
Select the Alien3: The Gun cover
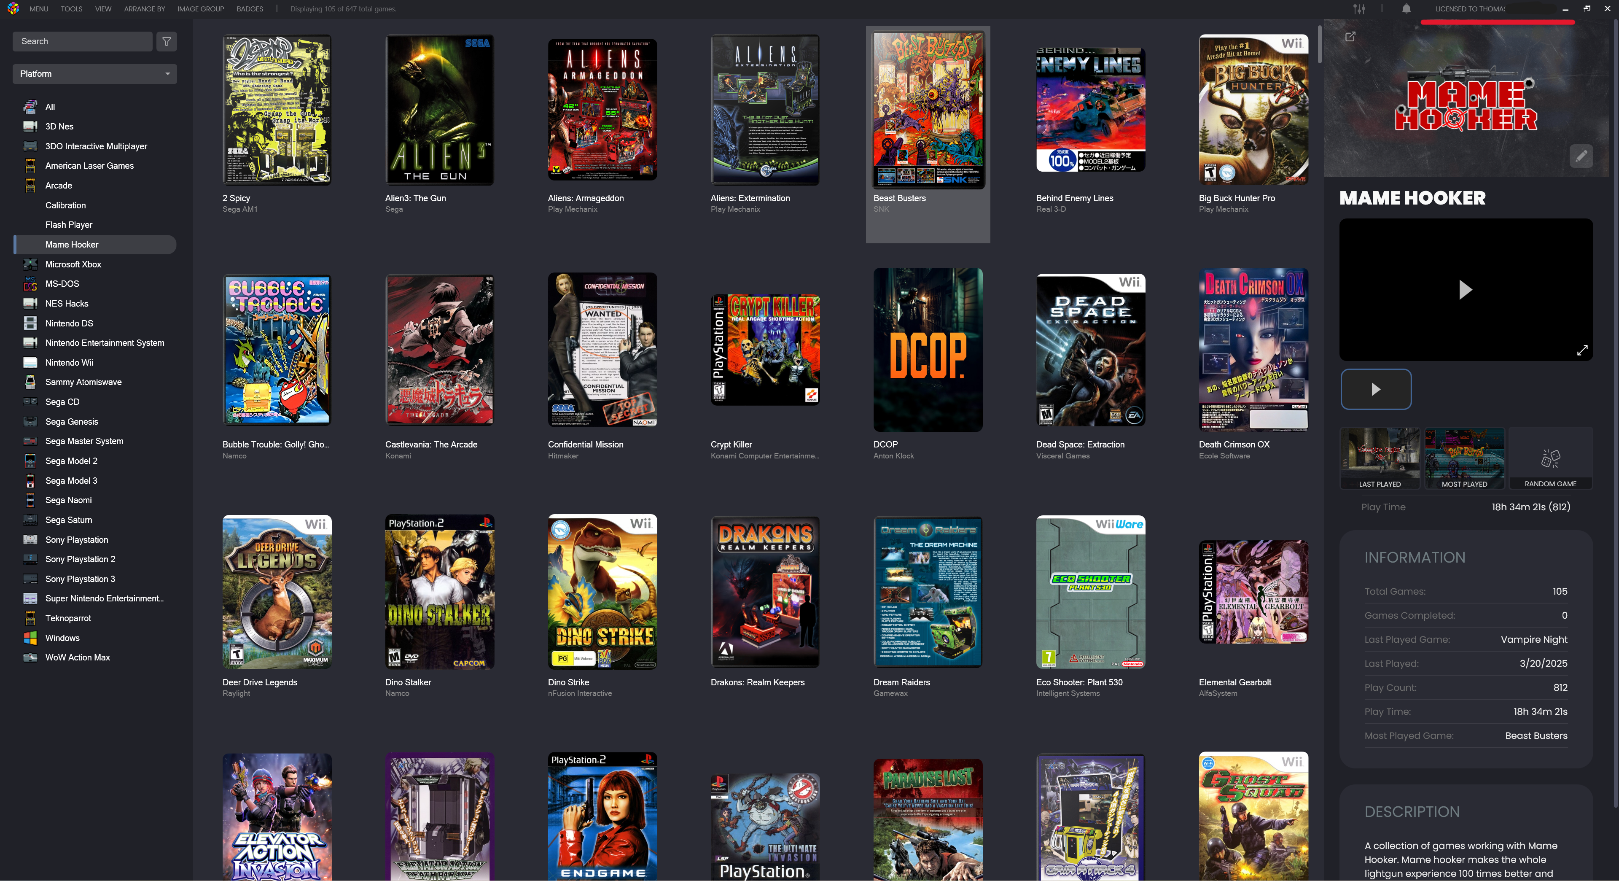click(x=439, y=109)
